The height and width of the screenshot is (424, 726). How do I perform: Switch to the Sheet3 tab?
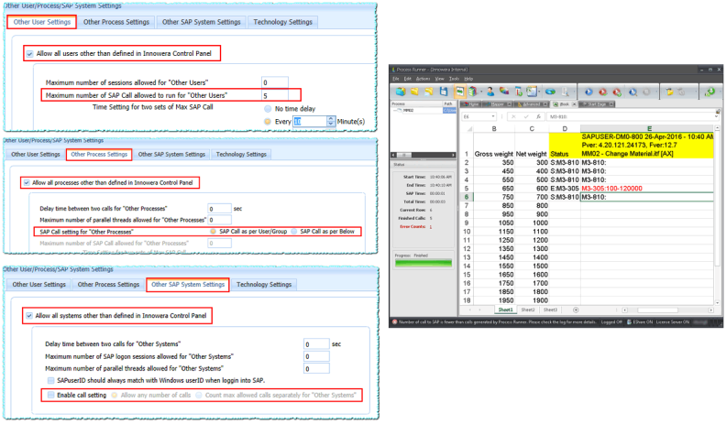pos(550,310)
